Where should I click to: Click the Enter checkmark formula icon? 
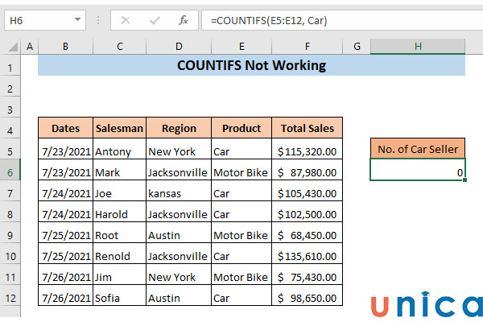pyautogui.click(x=154, y=19)
